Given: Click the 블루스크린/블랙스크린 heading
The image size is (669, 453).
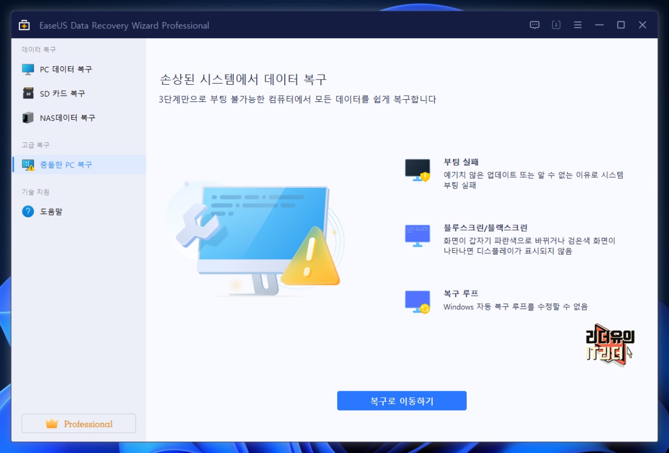Looking at the screenshot, I should coord(486,228).
